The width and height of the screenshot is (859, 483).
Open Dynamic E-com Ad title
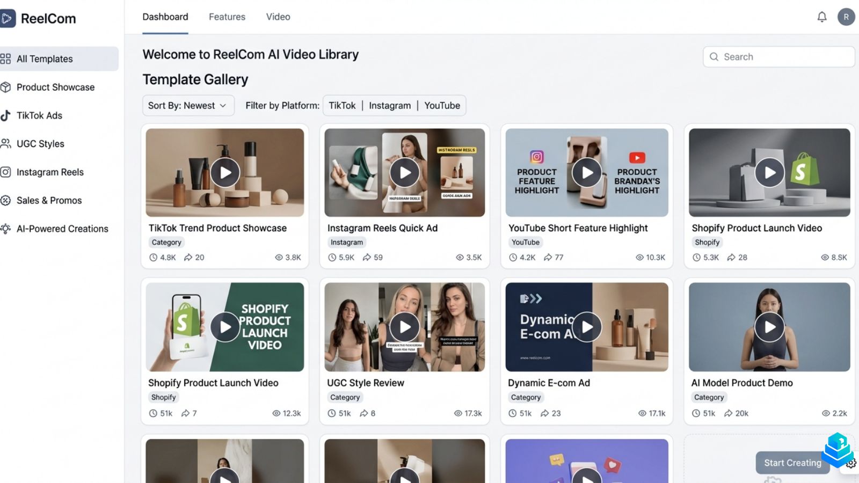pyautogui.click(x=549, y=383)
